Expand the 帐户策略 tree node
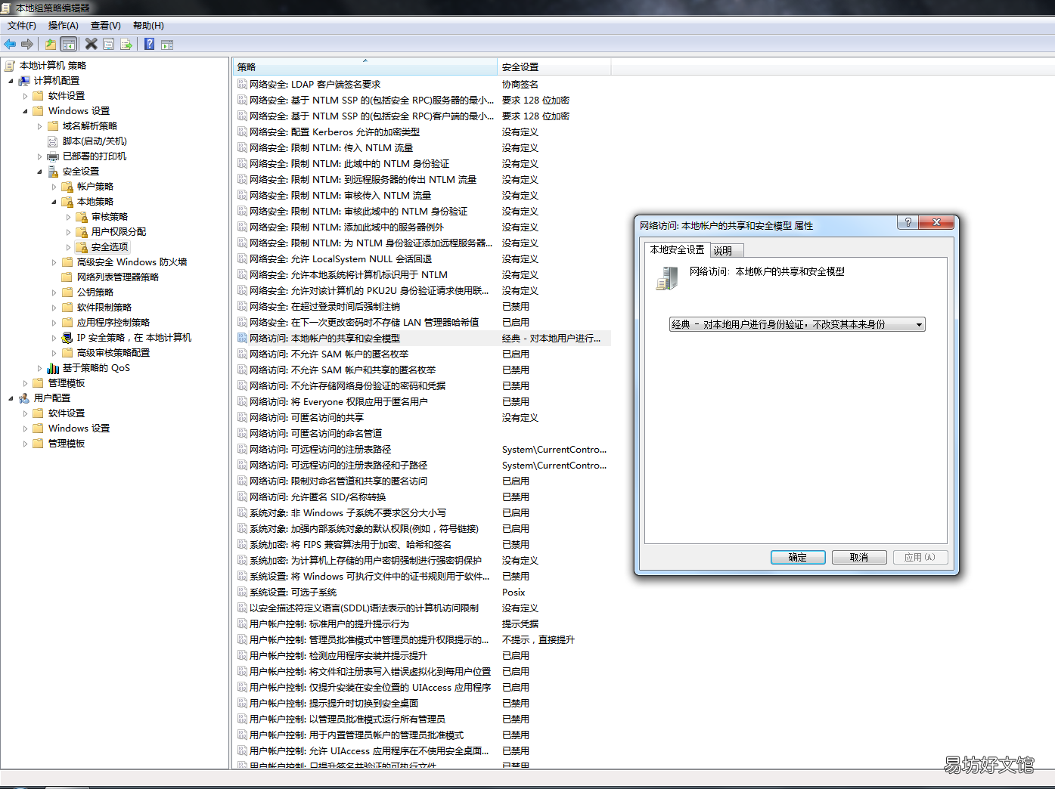Screen dimensions: 1055x789 (x=54, y=187)
